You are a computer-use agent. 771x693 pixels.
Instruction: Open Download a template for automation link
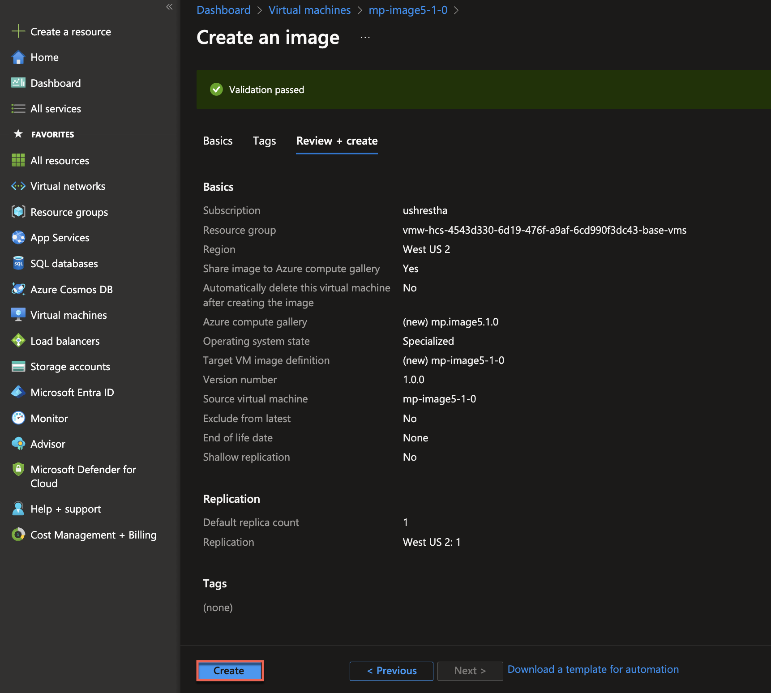pos(593,669)
